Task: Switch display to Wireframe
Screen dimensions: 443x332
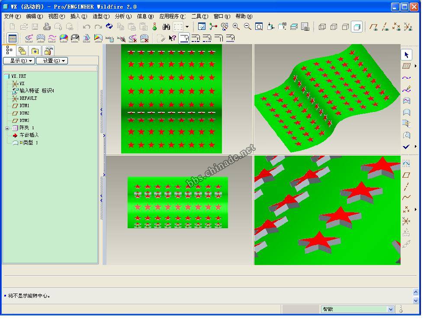Action: 322,27
